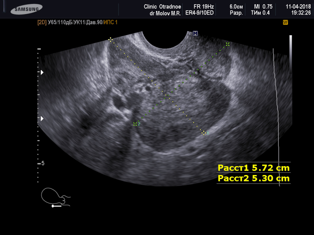Click the Расст1 5.72 cm measurement
This screenshot has width=314, height=235.
[x=254, y=168]
